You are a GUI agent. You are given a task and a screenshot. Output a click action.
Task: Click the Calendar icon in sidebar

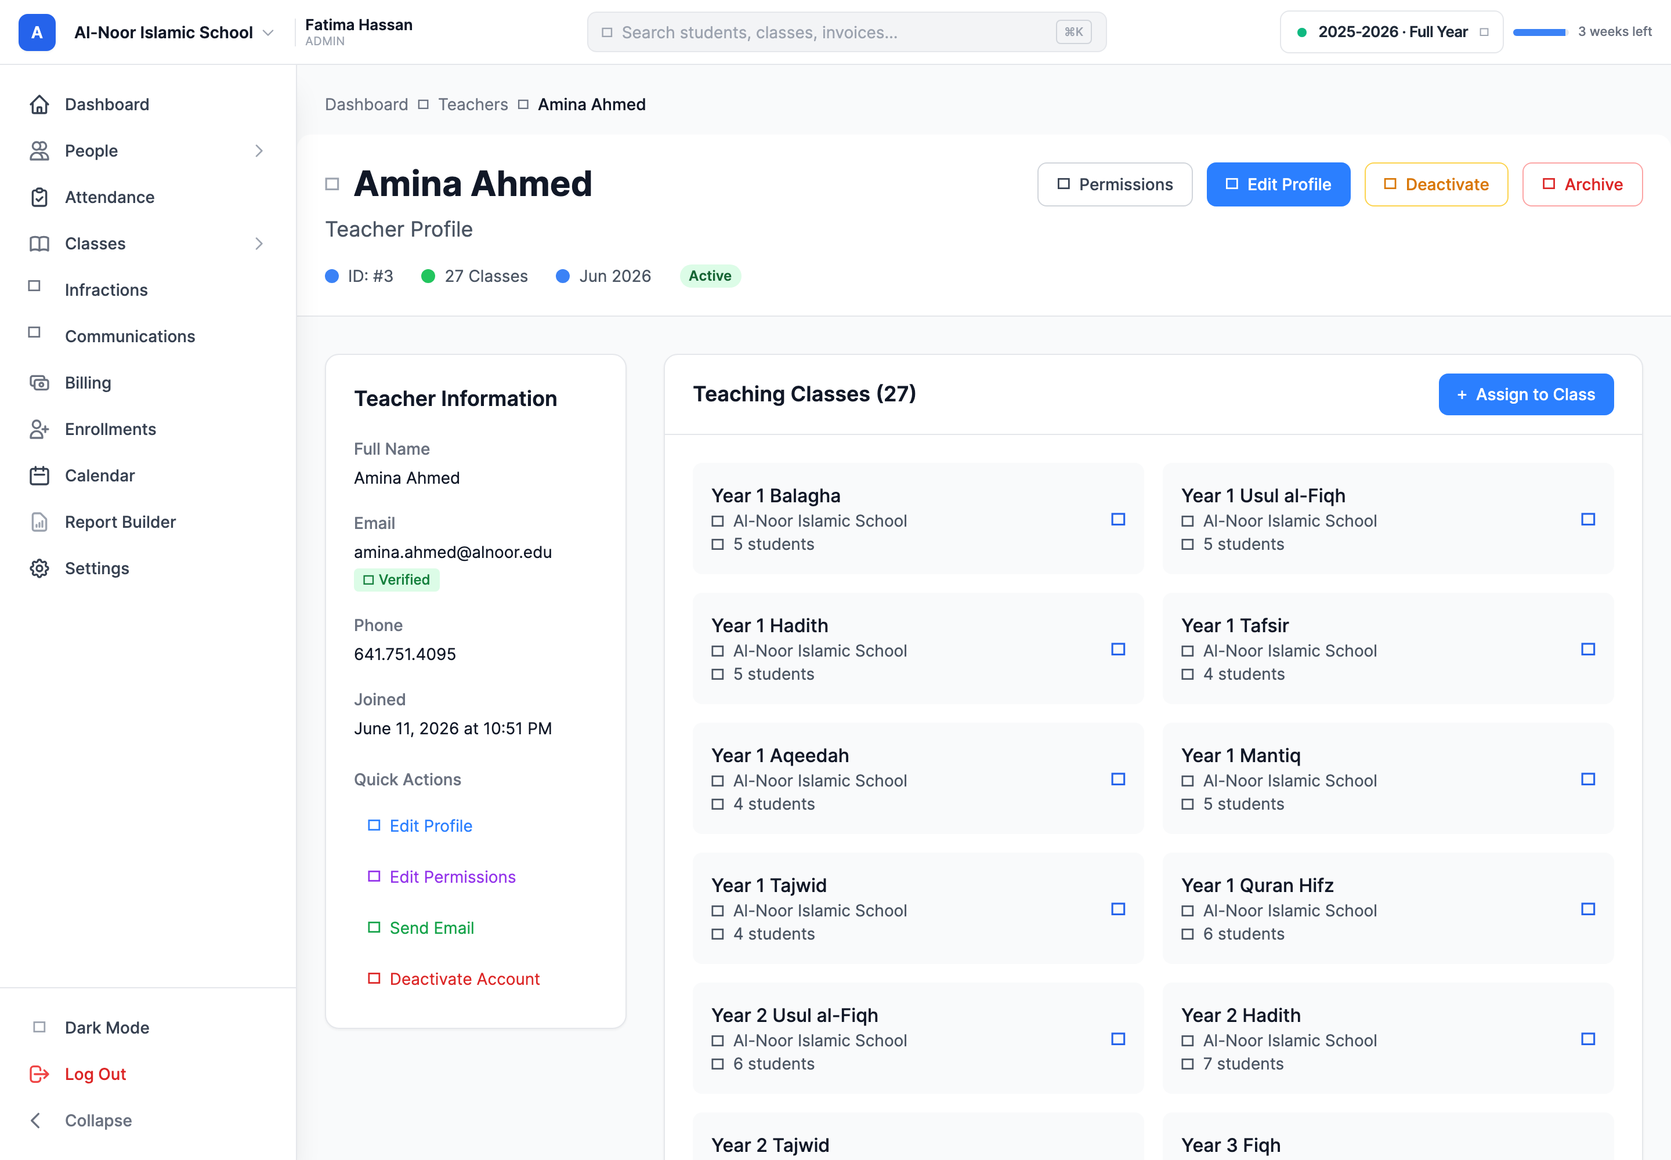[x=39, y=476]
